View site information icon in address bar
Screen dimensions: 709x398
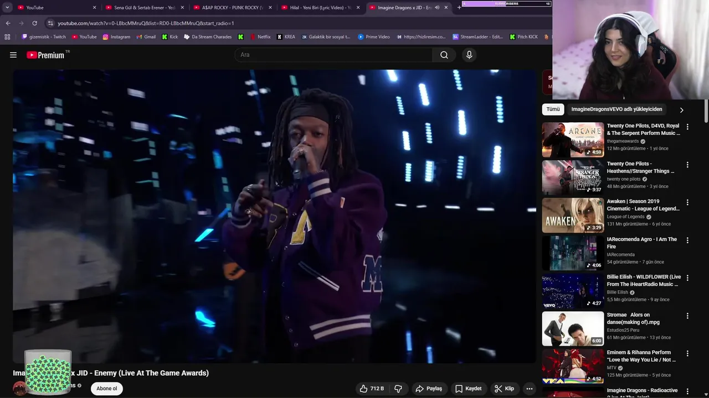50,23
